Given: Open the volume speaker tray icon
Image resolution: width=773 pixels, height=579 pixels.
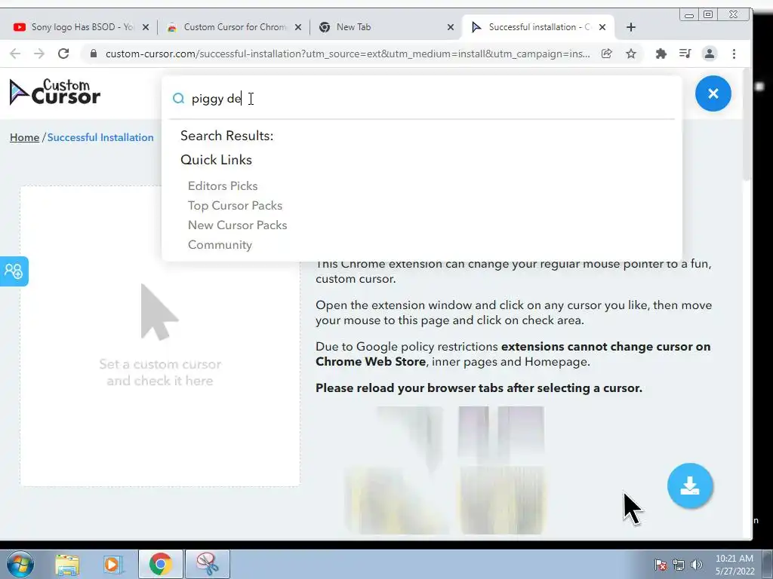Looking at the screenshot, I should tap(696, 564).
